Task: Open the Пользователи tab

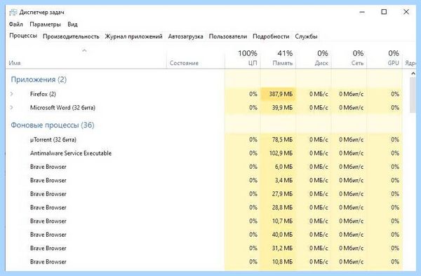Action: (227, 36)
